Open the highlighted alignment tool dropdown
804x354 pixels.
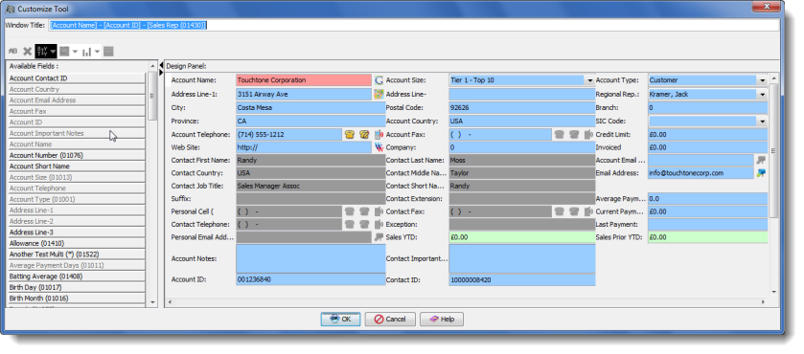pyautogui.click(x=54, y=52)
